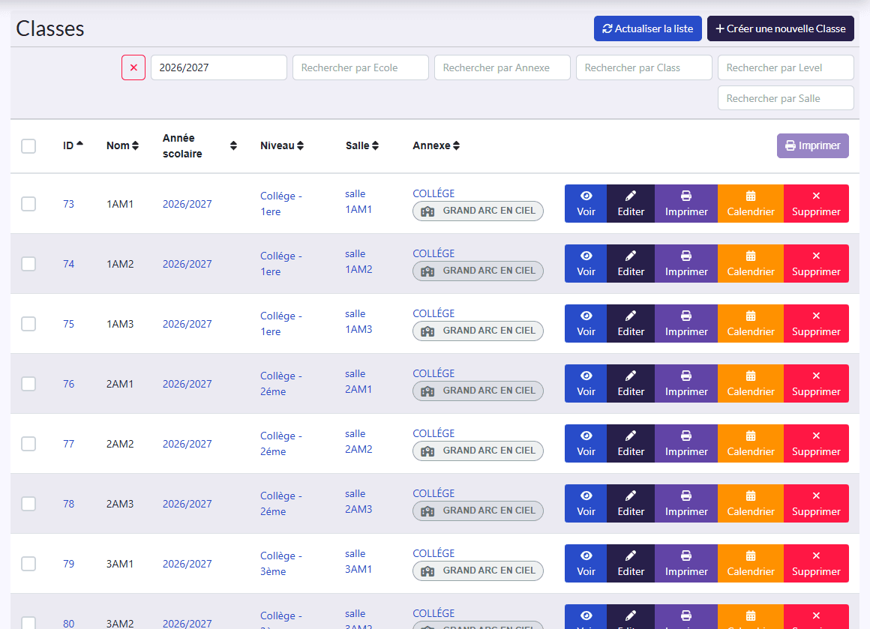The image size is (870, 629).
Task: Tick the checkbox for class 2AM1
Action: [x=28, y=383]
